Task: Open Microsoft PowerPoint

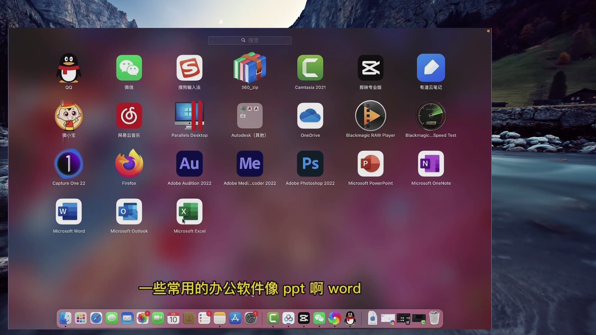Action: pos(371,163)
